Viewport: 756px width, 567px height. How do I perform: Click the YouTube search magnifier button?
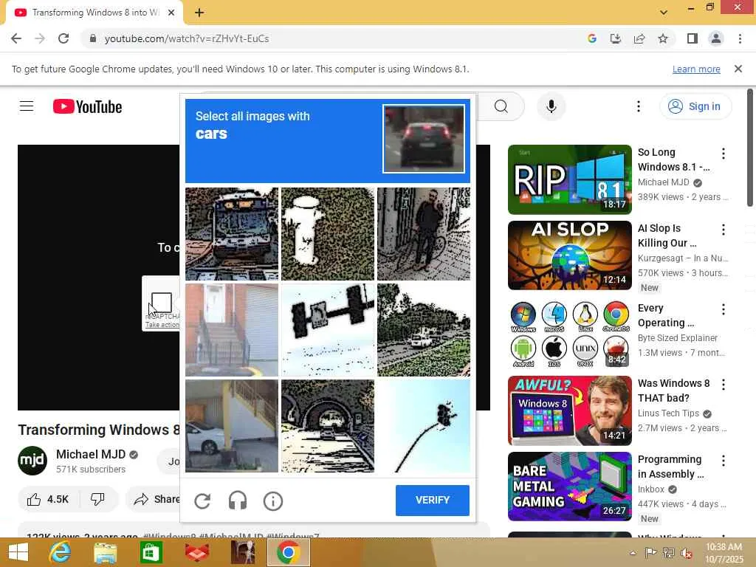click(501, 106)
